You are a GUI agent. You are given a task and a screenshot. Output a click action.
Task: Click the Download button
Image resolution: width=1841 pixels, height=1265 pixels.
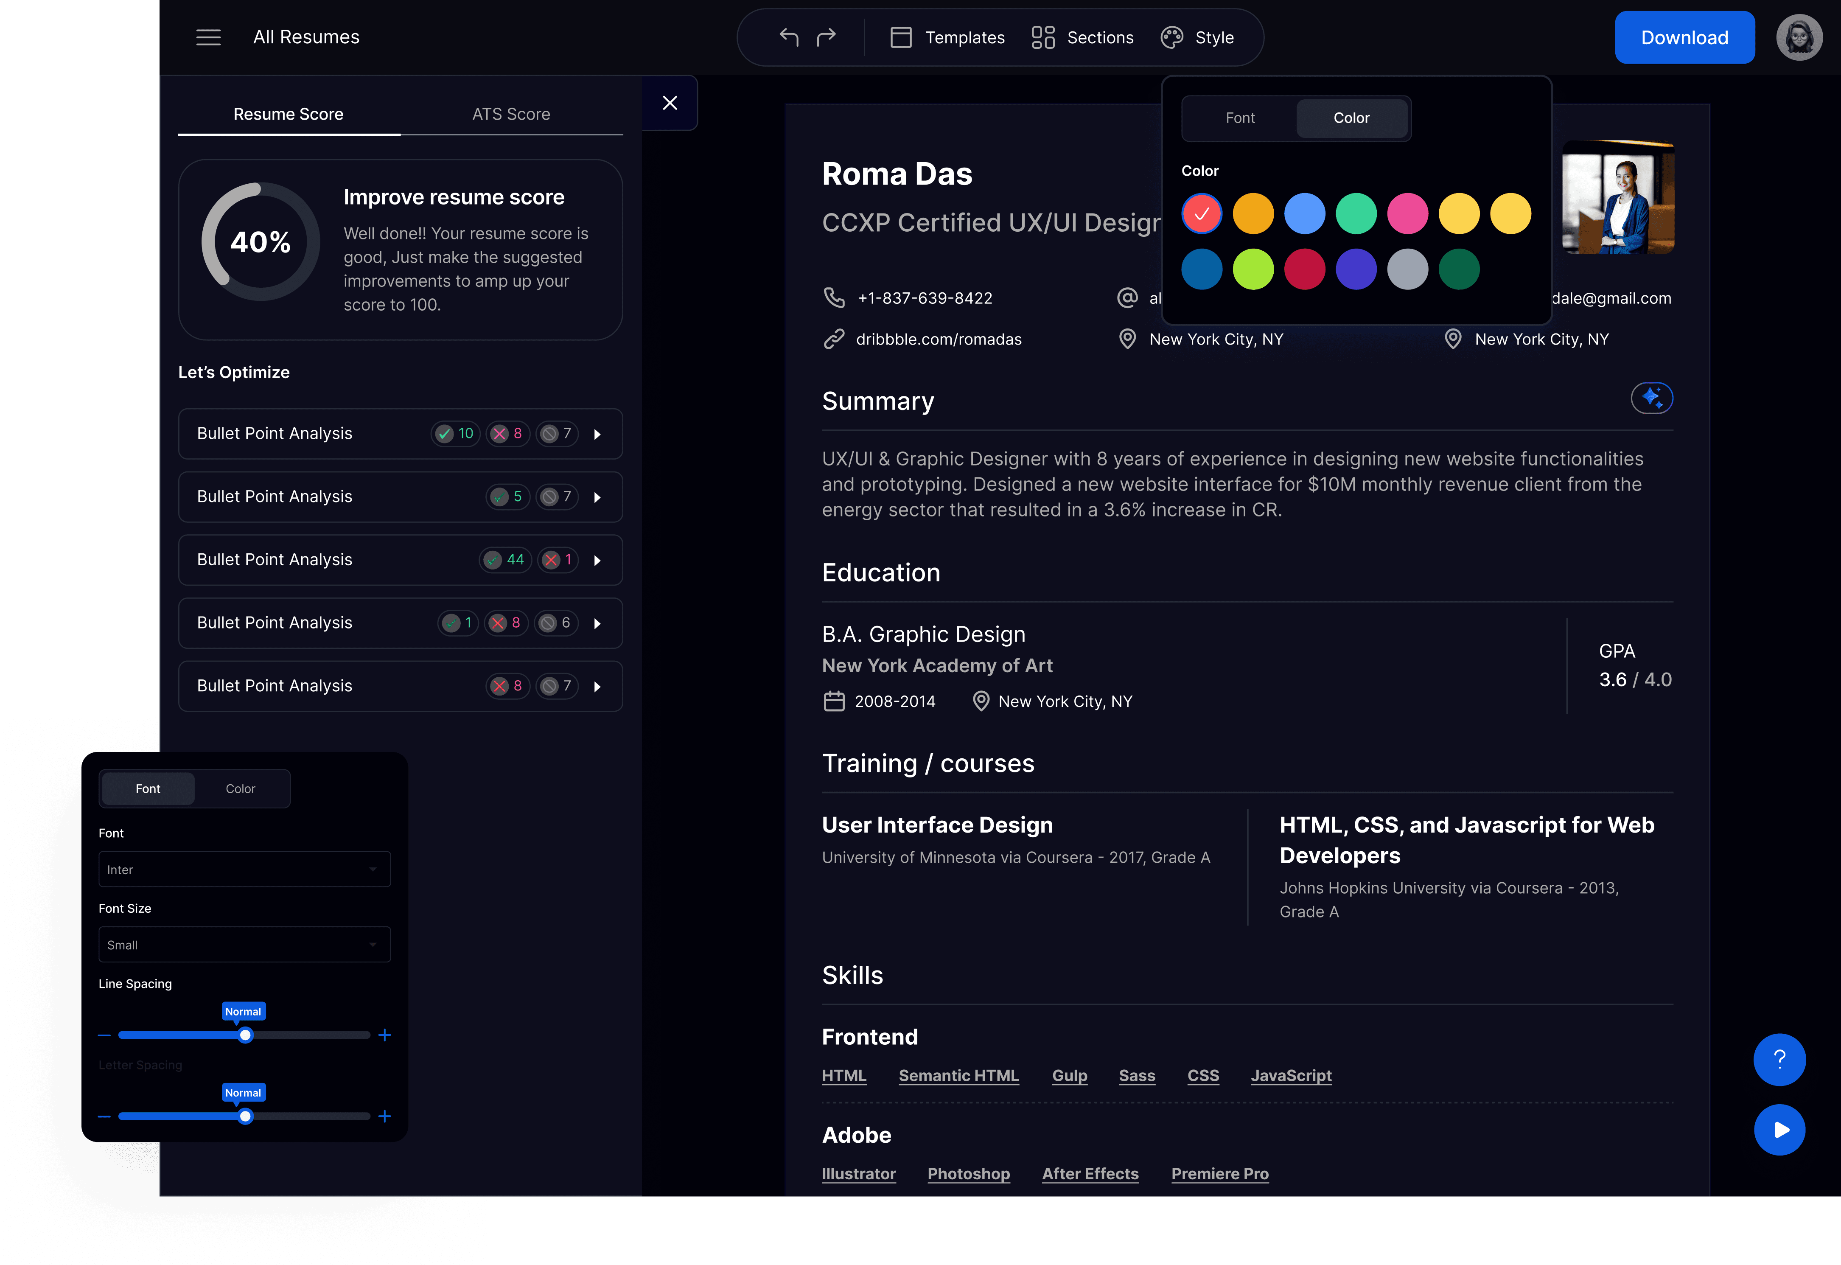[1684, 37]
